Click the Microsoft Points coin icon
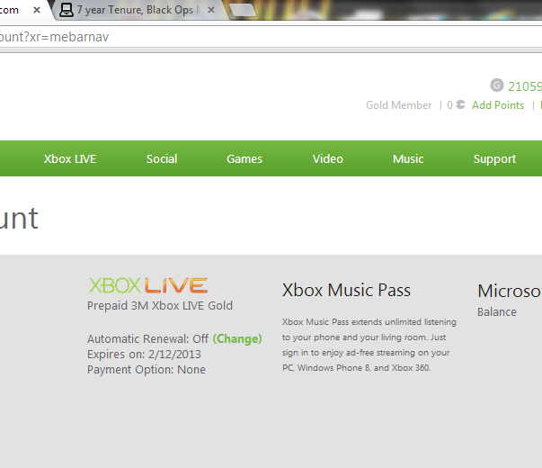Viewport: 542px width, 468px height. tap(460, 104)
